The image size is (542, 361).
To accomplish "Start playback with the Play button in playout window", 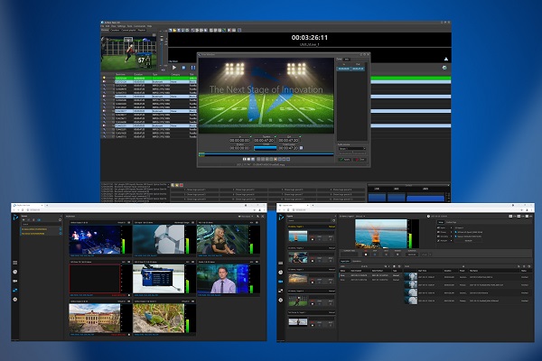I will [174, 68].
